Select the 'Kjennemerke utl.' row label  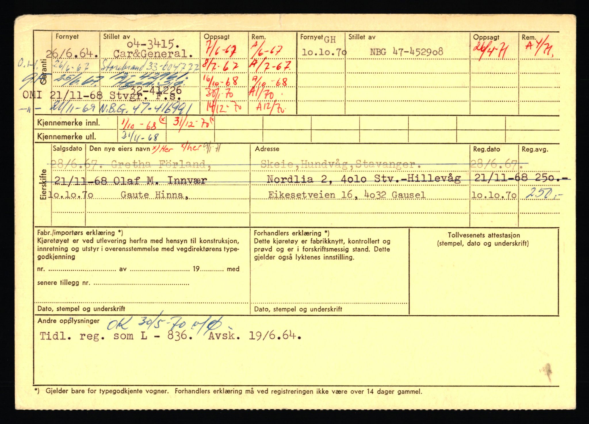pyautogui.click(x=66, y=137)
